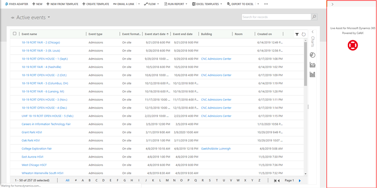Open the more commands ellipsis menu
Screen dimensions: 377x188
[x=266, y=4]
